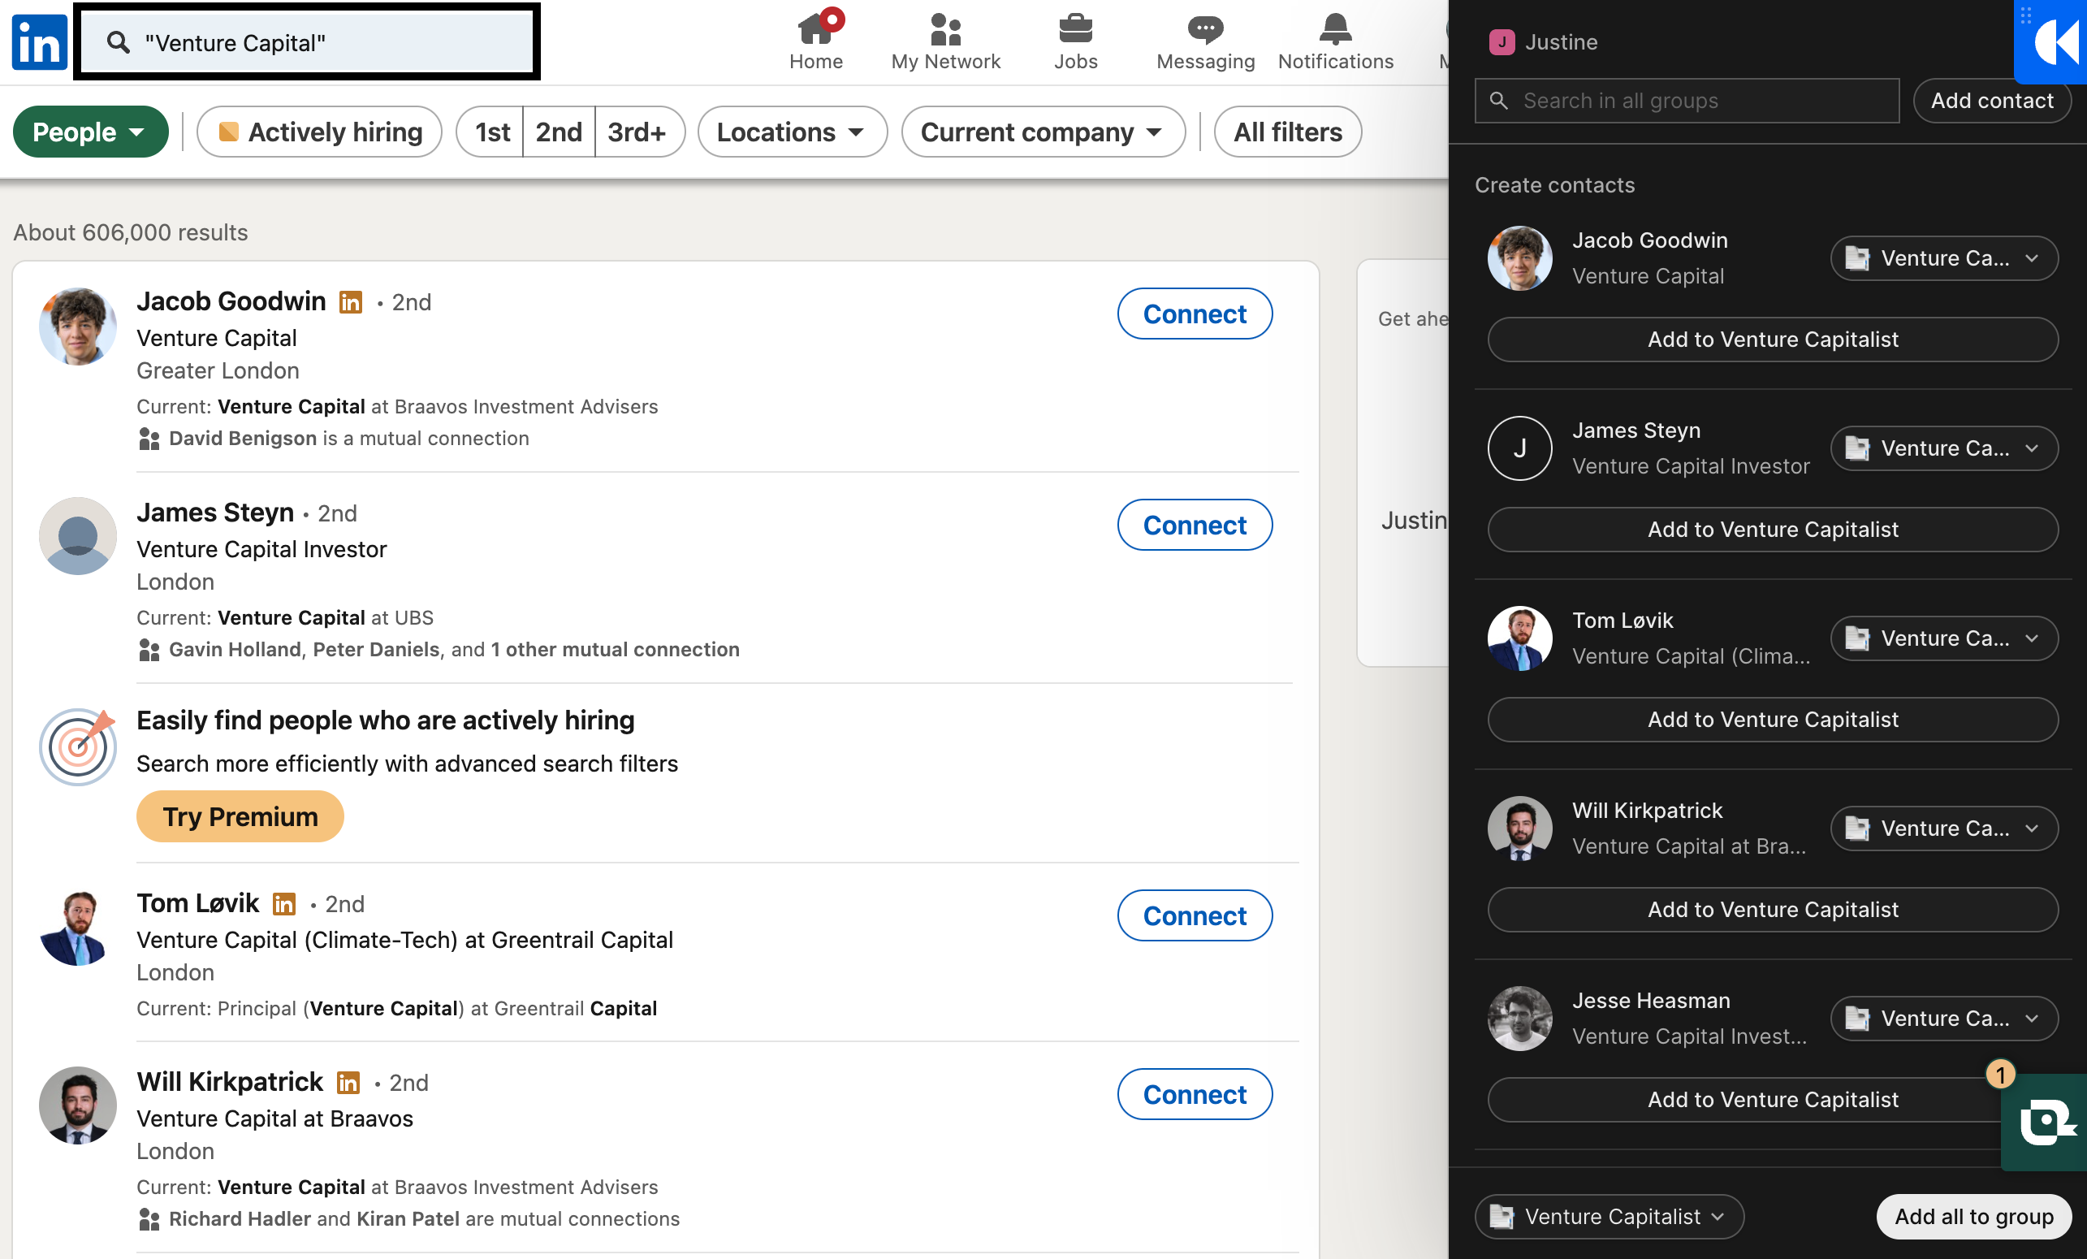This screenshot has width=2087, height=1259.
Task: Open Tom Løvik's profile photo thumbnail
Action: (77, 928)
